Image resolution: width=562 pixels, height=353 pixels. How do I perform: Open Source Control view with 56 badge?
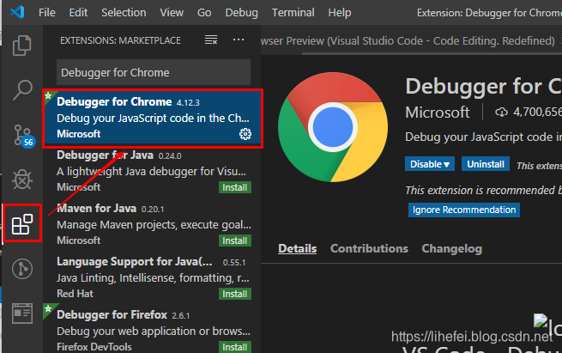pos(24,136)
